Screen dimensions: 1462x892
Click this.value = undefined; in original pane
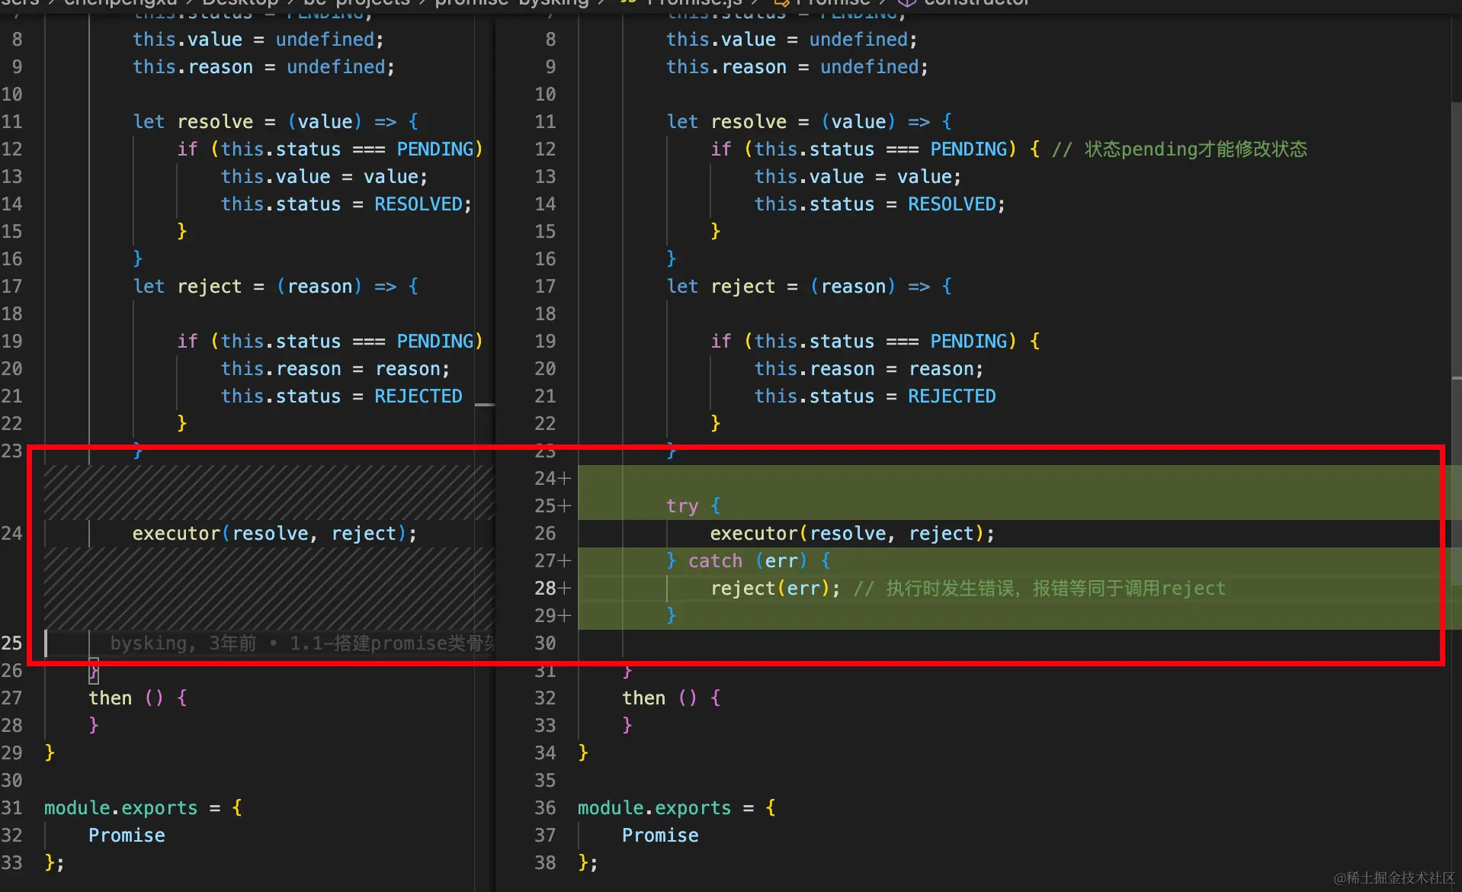pyautogui.click(x=258, y=39)
